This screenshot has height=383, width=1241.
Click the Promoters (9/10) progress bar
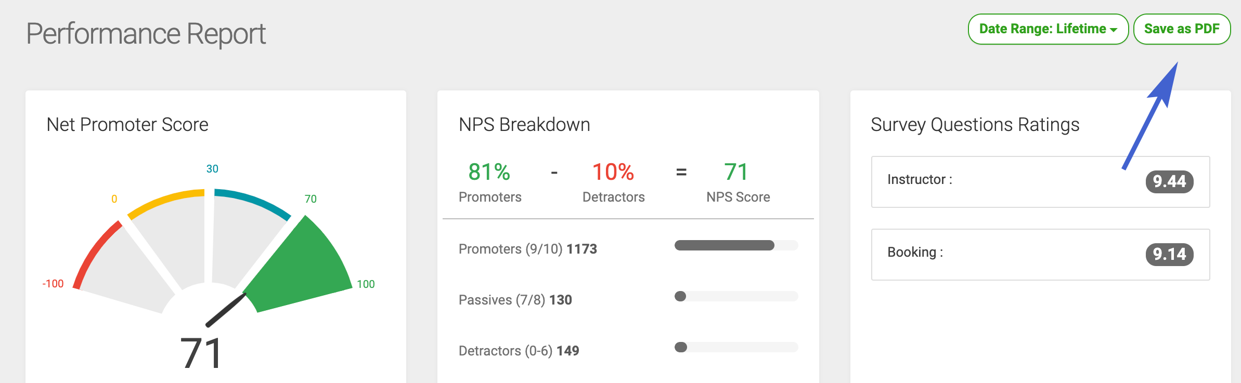pos(736,245)
